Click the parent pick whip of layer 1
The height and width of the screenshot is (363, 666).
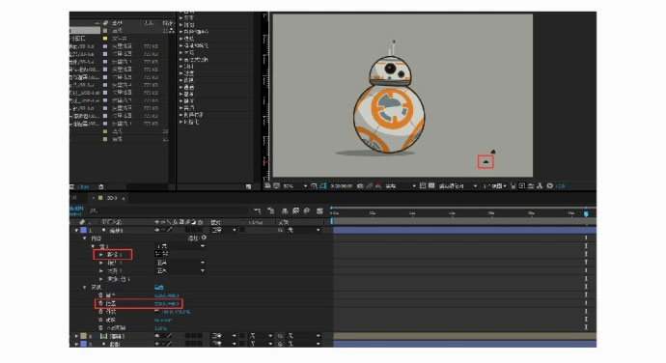(x=281, y=230)
